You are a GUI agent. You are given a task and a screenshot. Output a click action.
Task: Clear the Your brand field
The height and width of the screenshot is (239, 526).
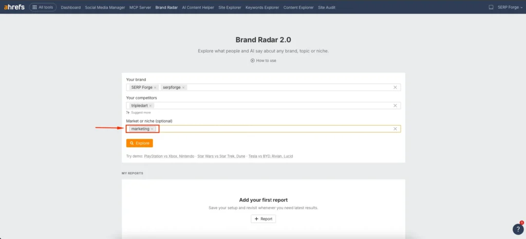(395, 88)
